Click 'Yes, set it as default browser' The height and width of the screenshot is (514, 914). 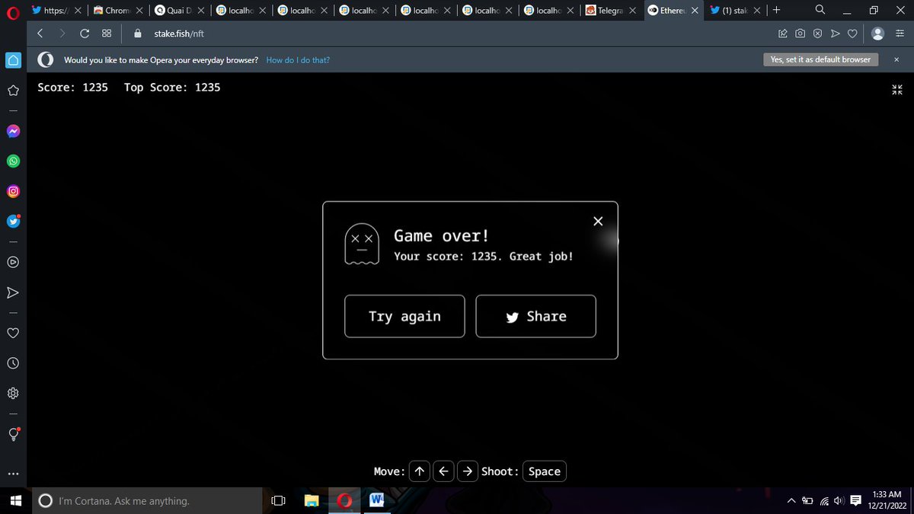tap(820, 59)
